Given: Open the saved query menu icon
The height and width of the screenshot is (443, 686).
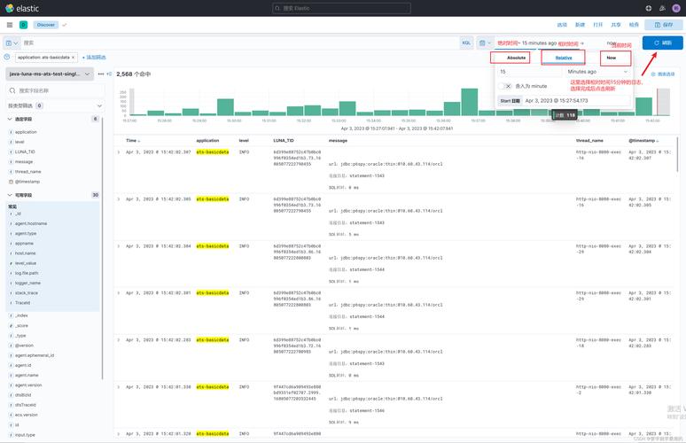Looking at the screenshot, I should click(12, 43).
